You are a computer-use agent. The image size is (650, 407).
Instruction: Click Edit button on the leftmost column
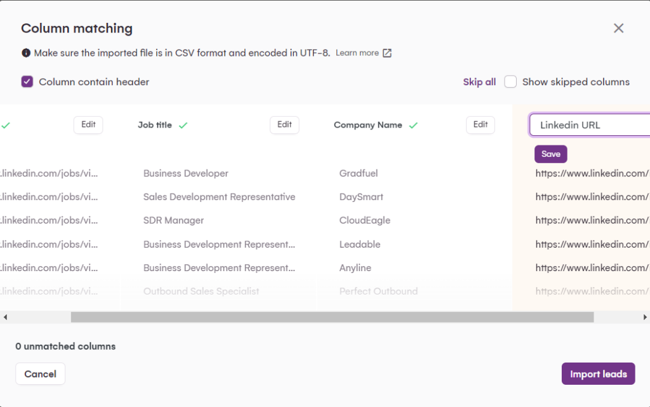point(88,125)
